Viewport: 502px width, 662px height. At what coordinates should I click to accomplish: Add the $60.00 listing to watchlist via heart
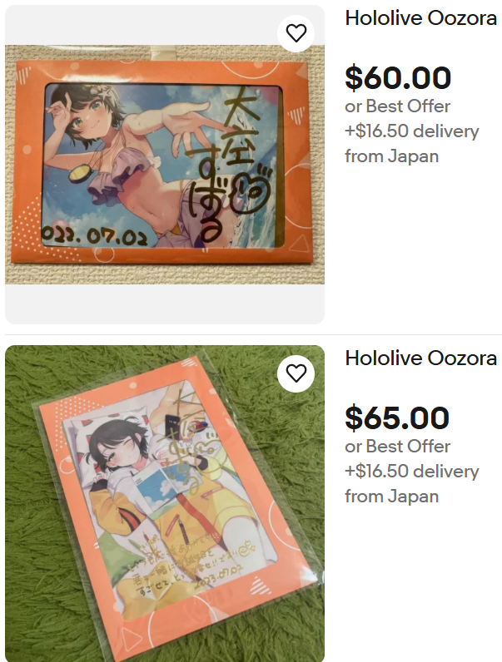(x=296, y=33)
